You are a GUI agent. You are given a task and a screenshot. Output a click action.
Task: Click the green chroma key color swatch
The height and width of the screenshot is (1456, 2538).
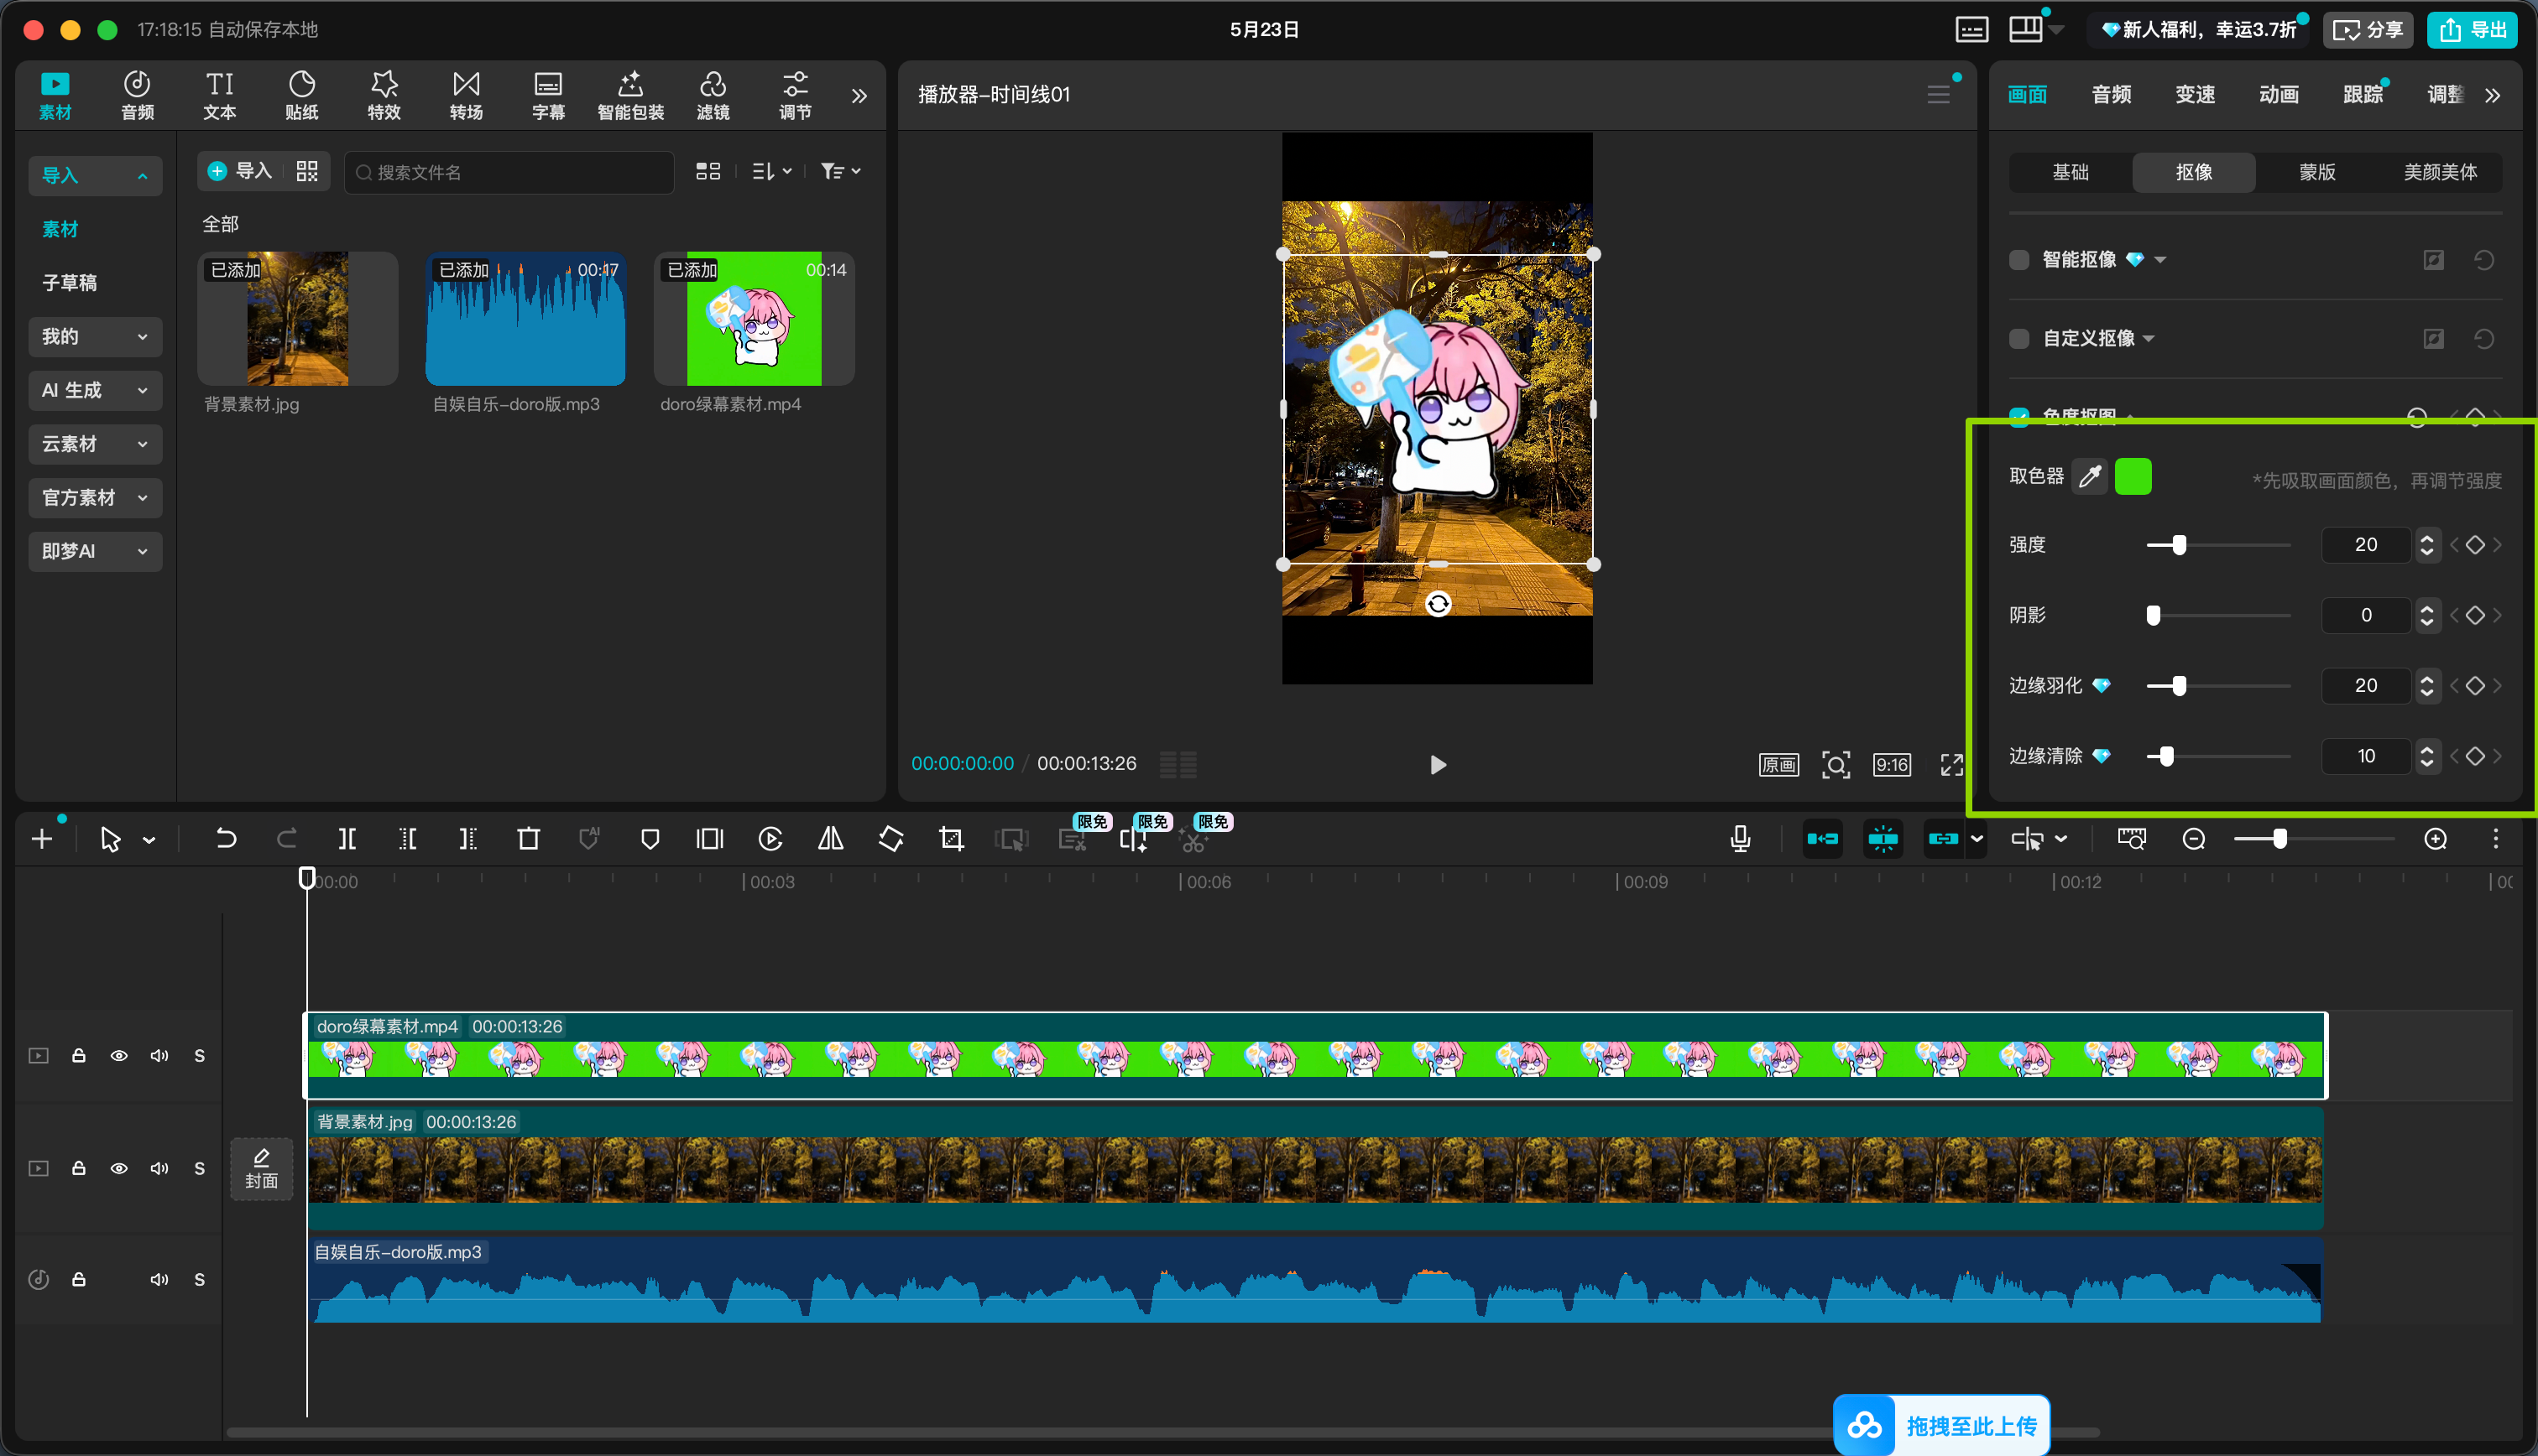coord(2133,477)
